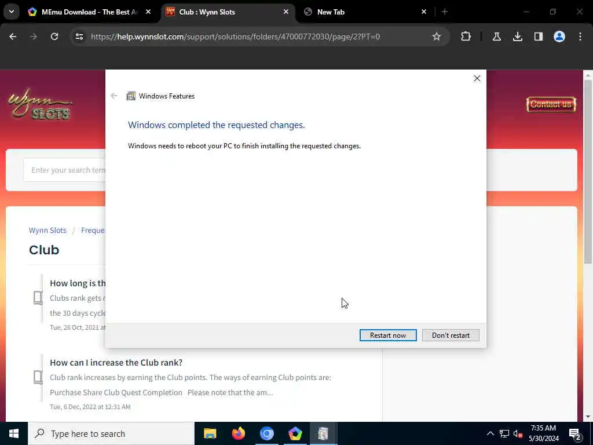The height and width of the screenshot is (445, 593).
Task: Click the Windows Features title icon
Action: pyautogui.click(x=131, y=96)
